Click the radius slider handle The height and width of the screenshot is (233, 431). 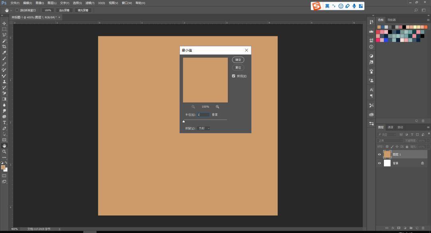(x=184, y=121)
